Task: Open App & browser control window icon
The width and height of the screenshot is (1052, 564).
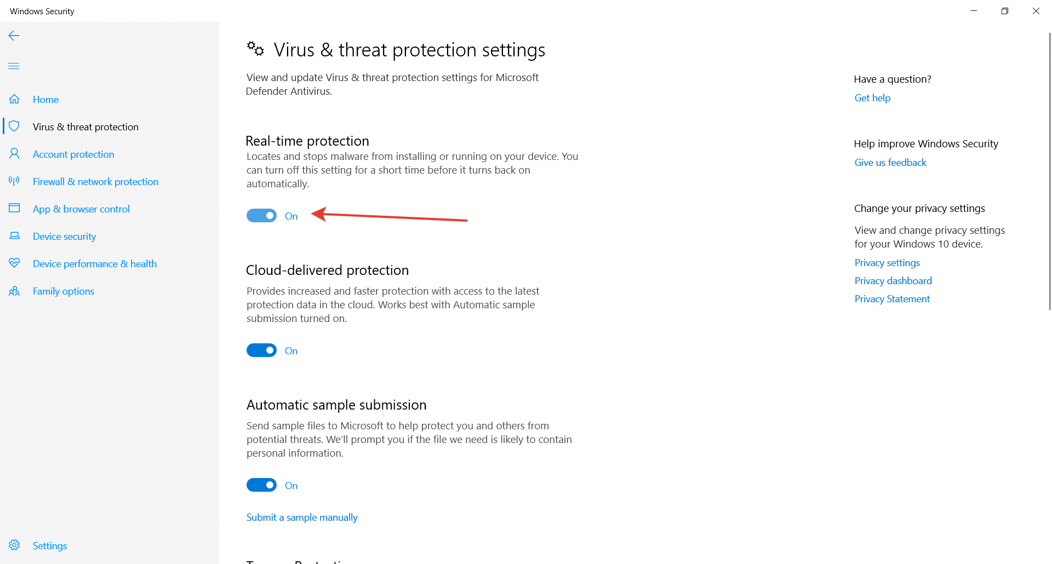Action: click(x=14, y=209)
